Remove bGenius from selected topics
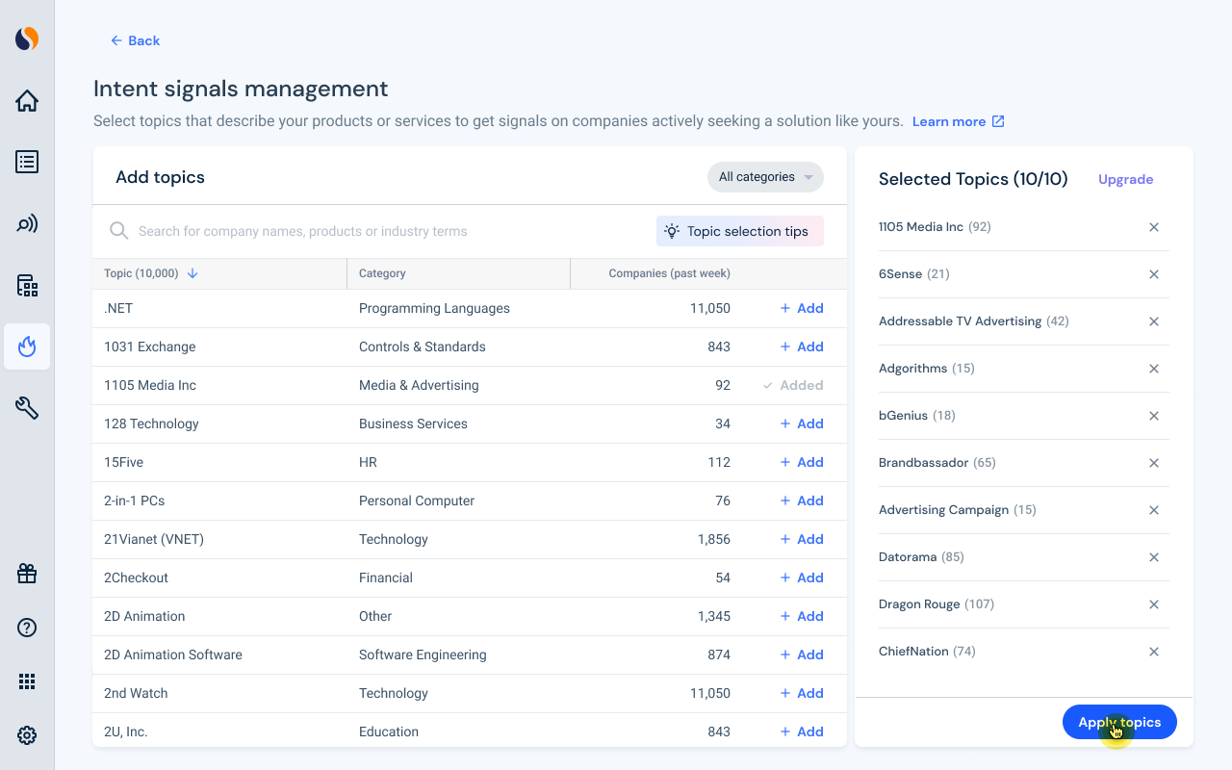Screen dimensions: 1232x770 point(1154,416)
